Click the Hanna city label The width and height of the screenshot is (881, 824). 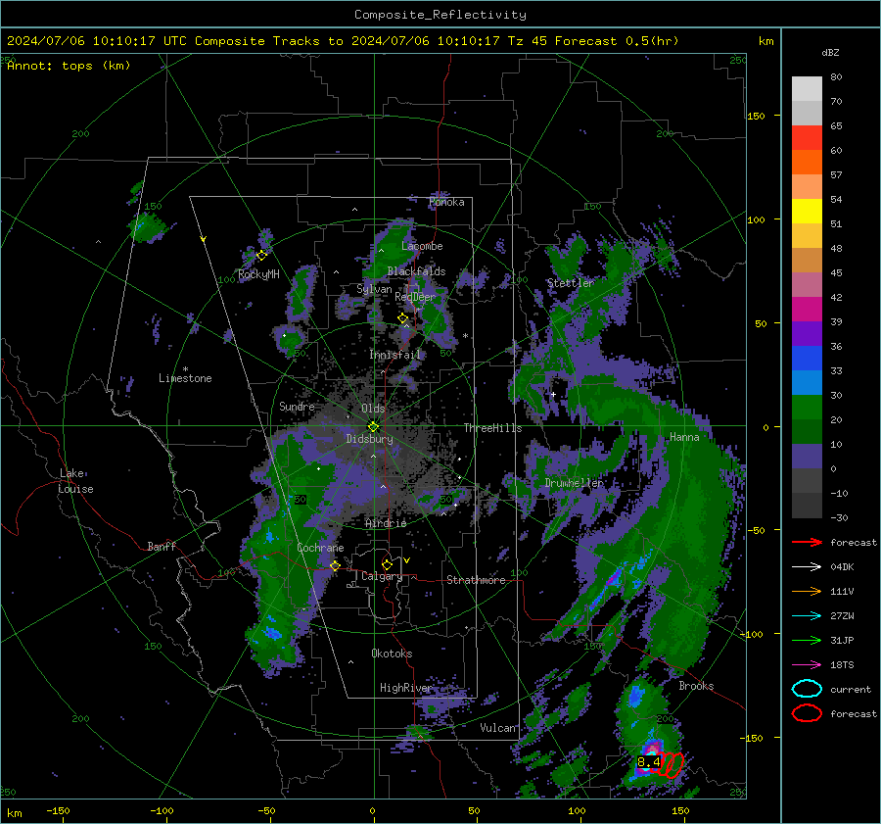point(684,437)
